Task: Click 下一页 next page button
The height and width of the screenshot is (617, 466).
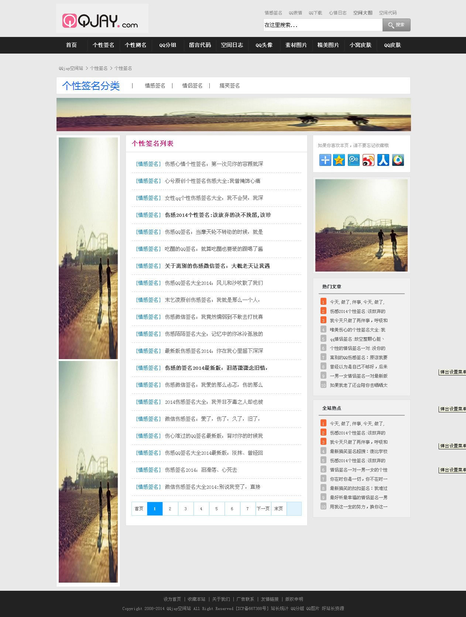Action: point(263,509)
